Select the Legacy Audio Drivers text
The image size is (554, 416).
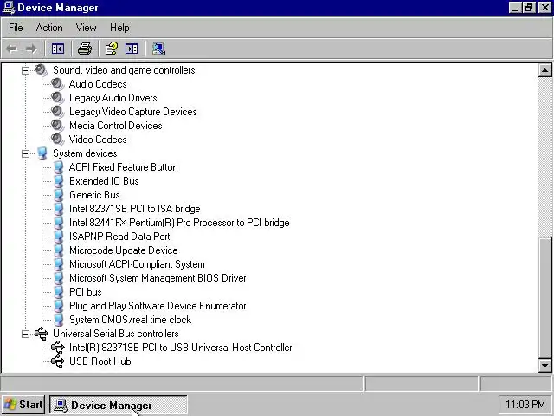[113, 98]
